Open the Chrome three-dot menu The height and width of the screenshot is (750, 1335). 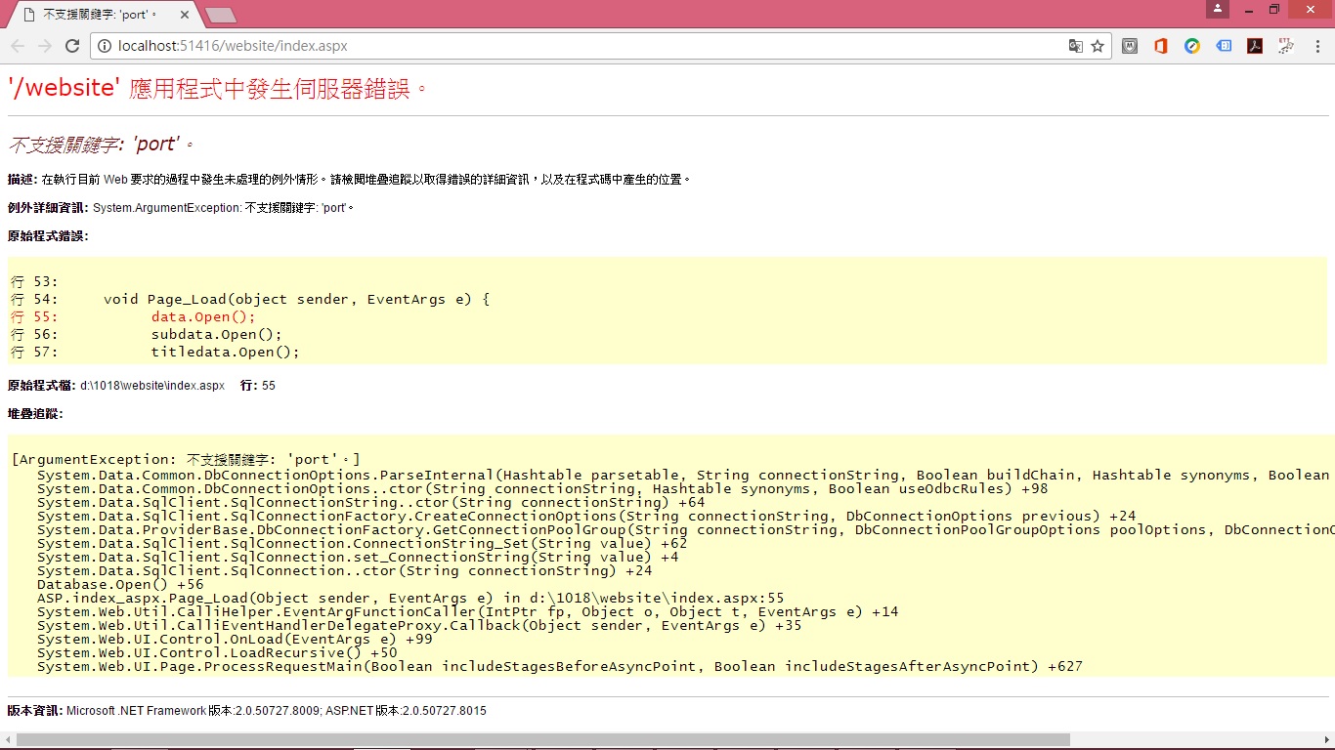pyautogui.click(x=1318, y=46)
